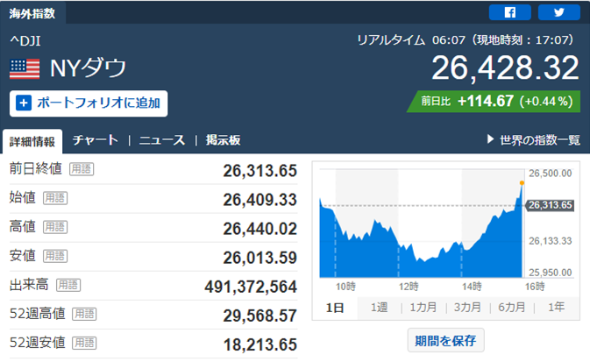This screenshot has width=590, height=362.
Task: Click 26,313.65 previous close chart label
Action: [x=550, y=205]
